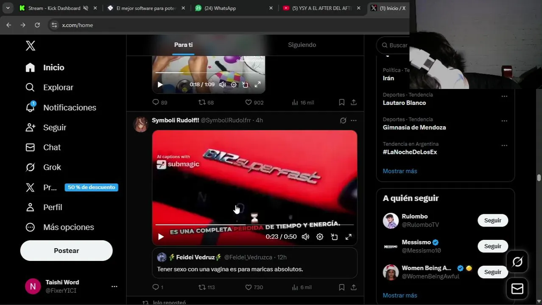Toggle top video picture-in-picture

click(x=245, y=85)
